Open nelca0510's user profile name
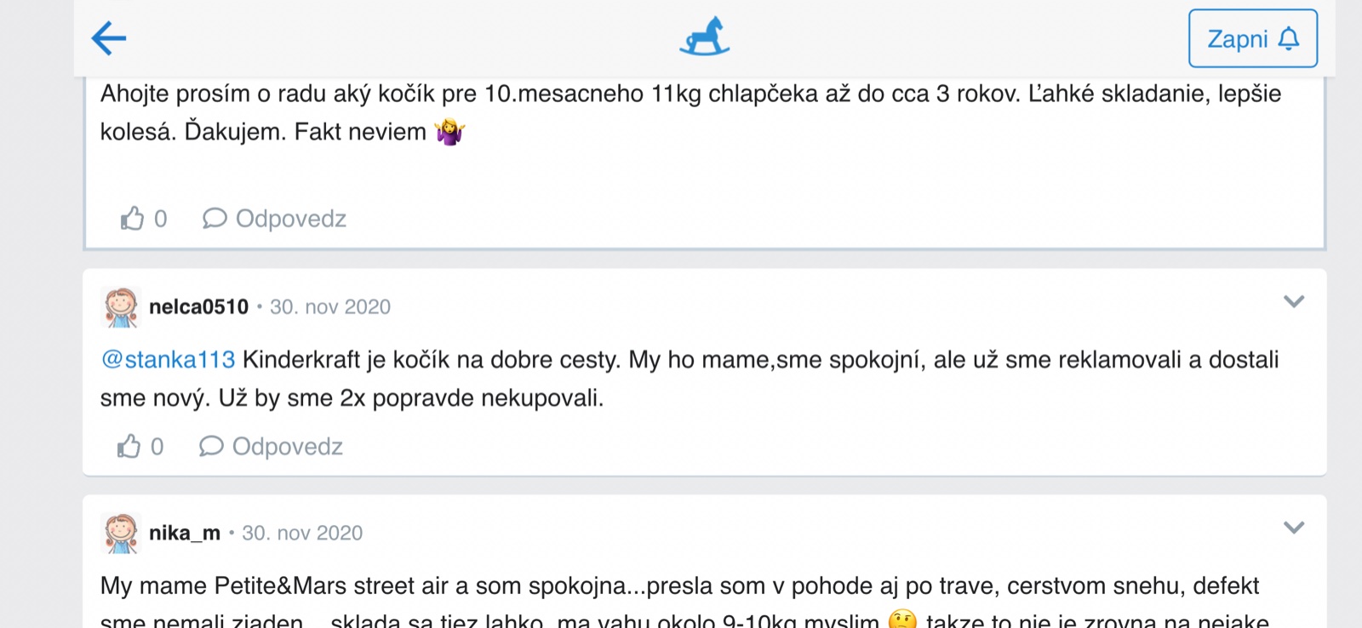Viewport: 1362px width, 628px height. pyautogui.click(x=198, y=307)
